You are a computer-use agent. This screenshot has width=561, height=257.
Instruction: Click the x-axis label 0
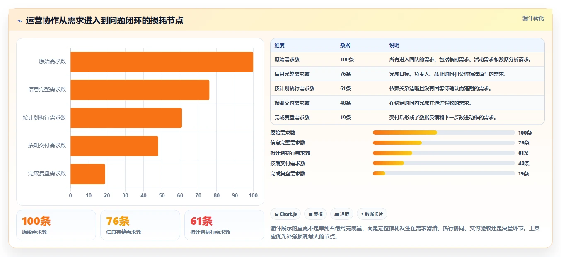pos(70,195)
